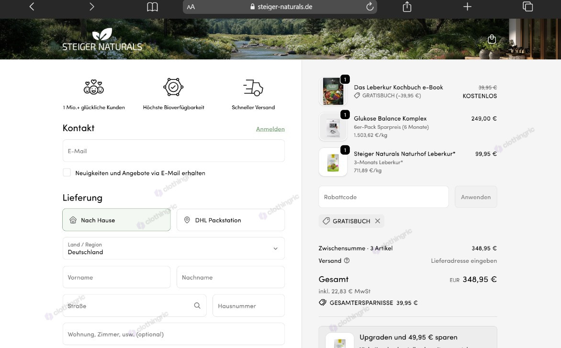The height and width of the screenshot is (348, 561).
Task: Click the happy customers faces icon
Action: [x=94, y=87]
